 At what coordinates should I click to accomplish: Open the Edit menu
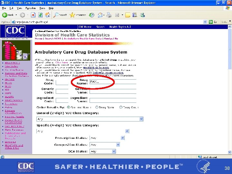click(x=11, y=8)
